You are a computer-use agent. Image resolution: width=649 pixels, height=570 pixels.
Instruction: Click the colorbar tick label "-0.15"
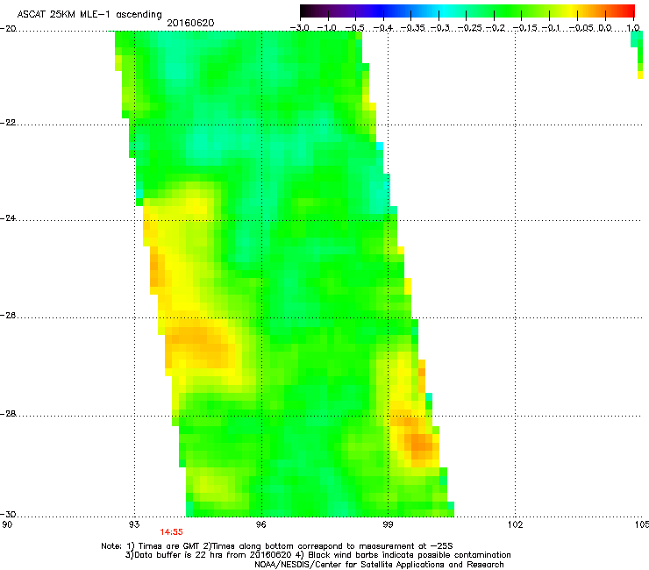524,28
